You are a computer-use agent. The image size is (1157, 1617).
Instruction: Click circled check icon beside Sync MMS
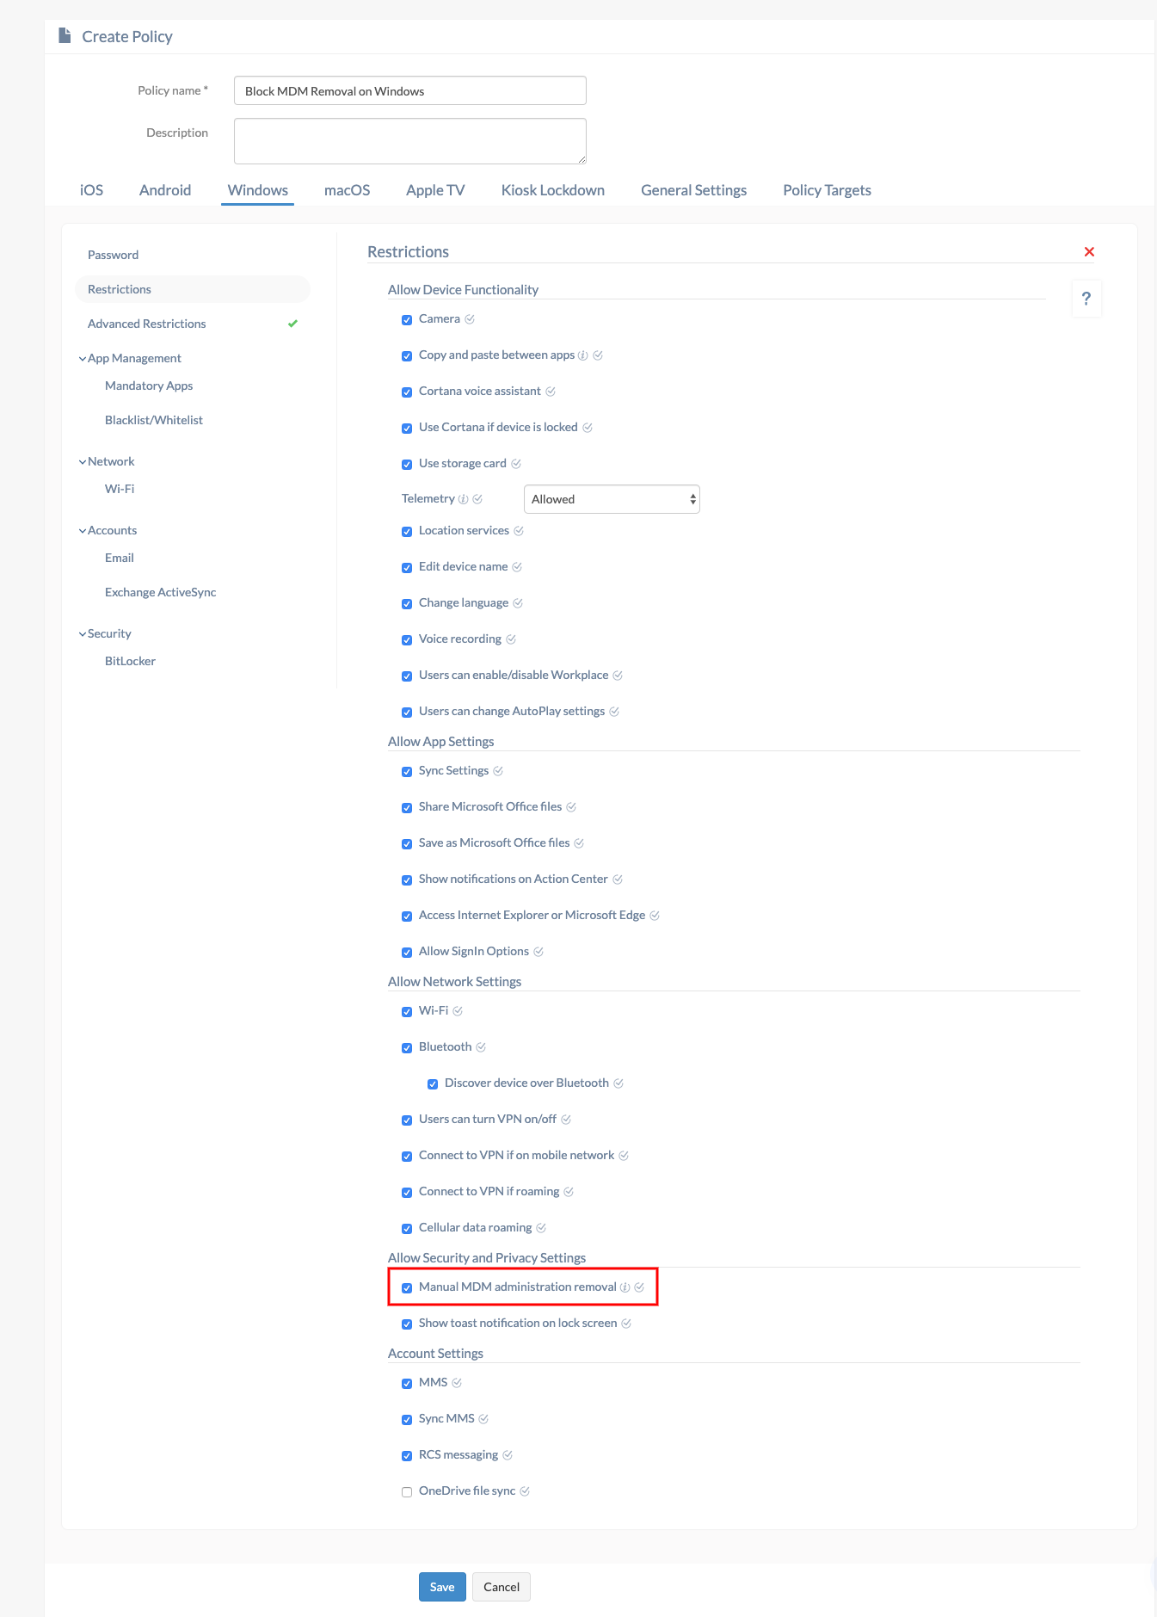tap(483, 1419)
